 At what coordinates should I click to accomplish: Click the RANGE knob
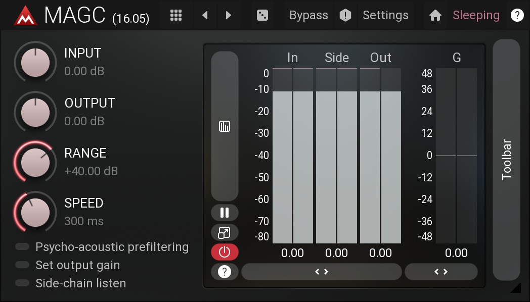[35, 162]
